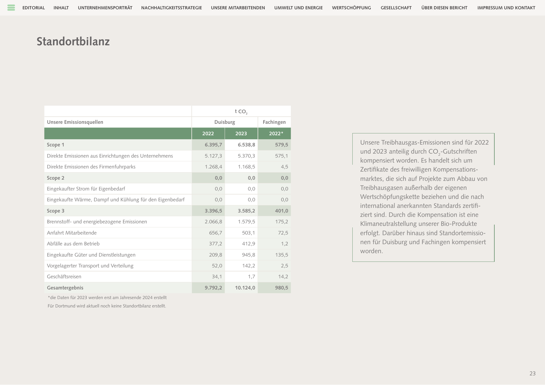This screenshot has width=545, height=385.
Task: Select the 'Scope 2' row label
Action: (56, 178)
